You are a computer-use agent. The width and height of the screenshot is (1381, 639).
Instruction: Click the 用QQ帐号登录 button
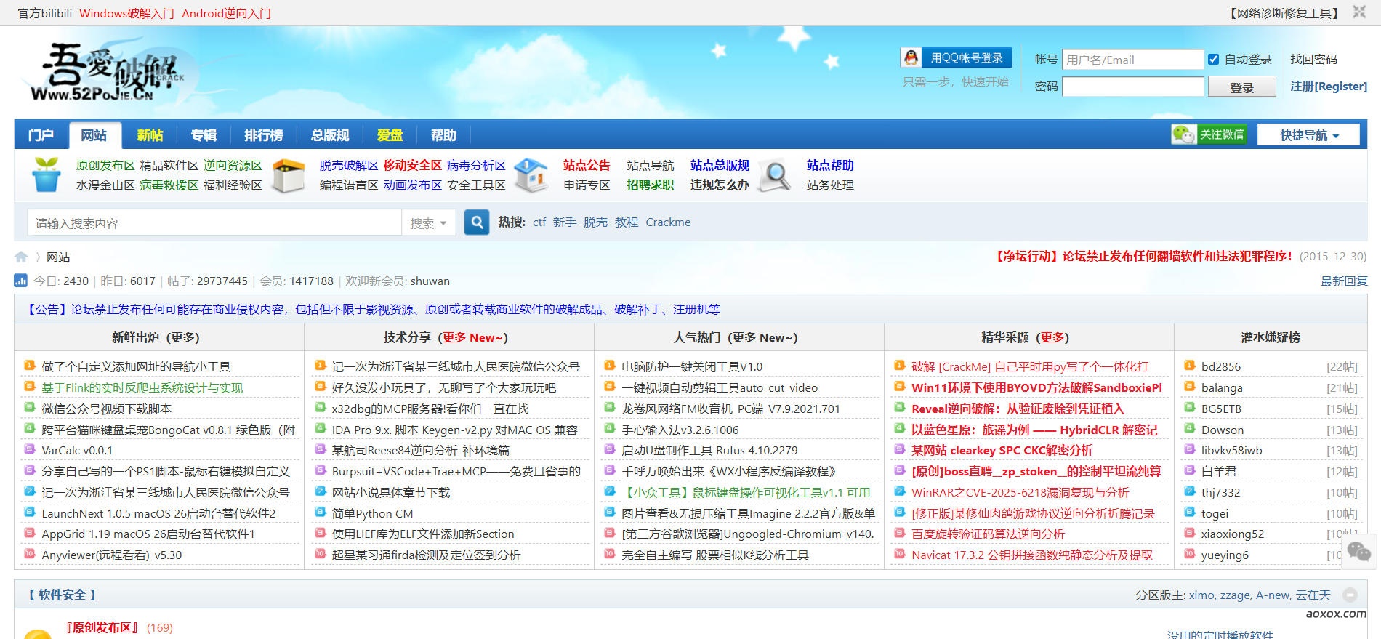(x=957, y=57)
